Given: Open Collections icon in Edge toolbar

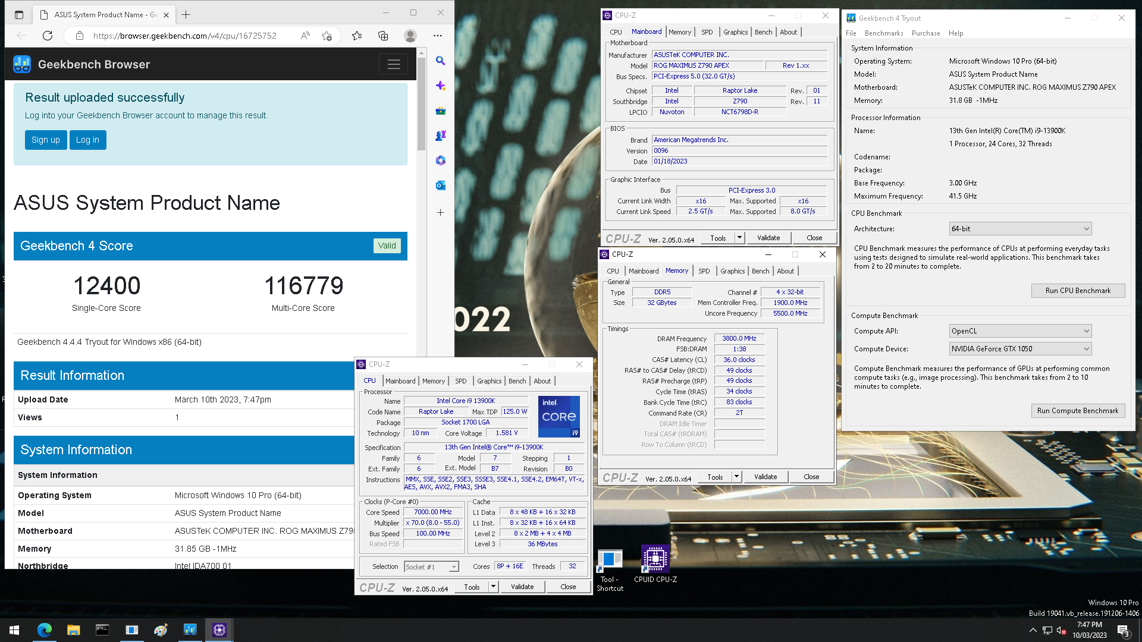Looking at the screenshot, I should pyautogui.click(x=383, y=36).
